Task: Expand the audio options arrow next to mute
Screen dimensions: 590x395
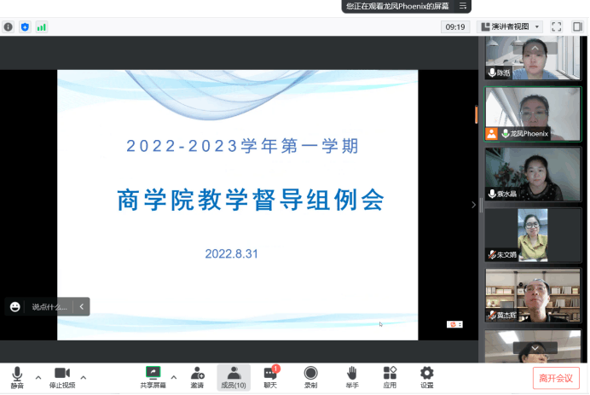Action: click(x=38, y=377)
